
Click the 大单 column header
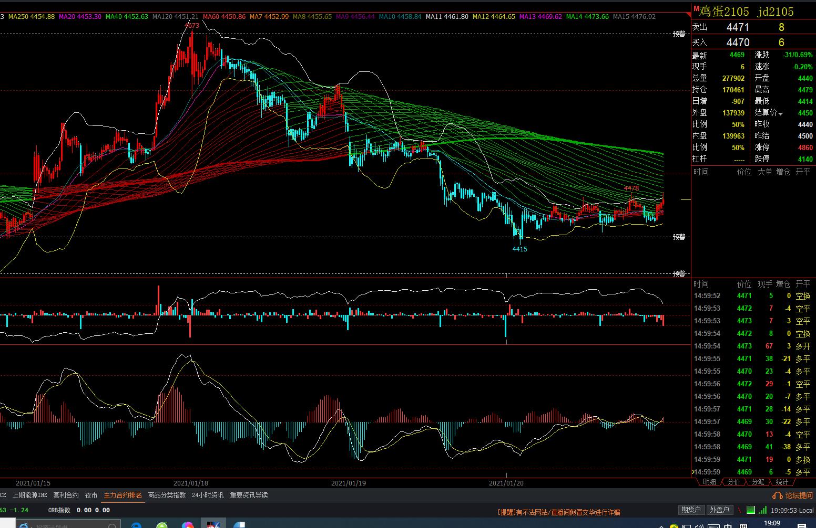click(765, 172)
